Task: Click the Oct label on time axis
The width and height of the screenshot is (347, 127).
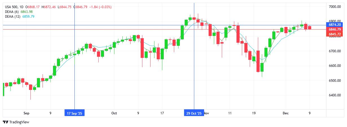Action: tap(114, 113)
